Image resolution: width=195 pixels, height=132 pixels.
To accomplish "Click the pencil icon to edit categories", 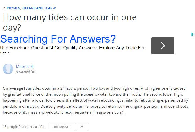I will click(55, 8).
